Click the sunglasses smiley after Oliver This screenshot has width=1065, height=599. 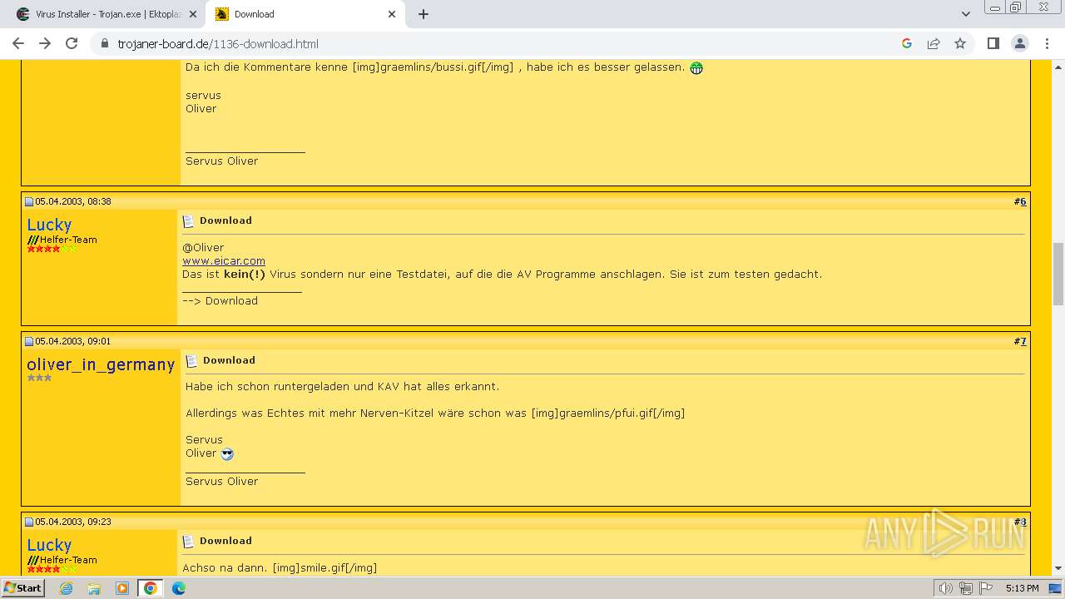coord(227,454)
